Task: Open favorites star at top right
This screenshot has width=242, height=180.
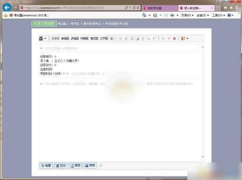Action: point(231,8)
